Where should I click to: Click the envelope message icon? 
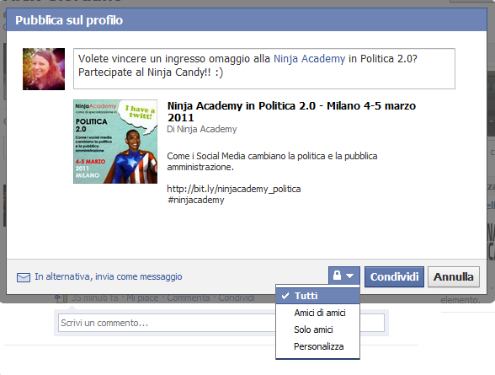[x=24, y=277]
